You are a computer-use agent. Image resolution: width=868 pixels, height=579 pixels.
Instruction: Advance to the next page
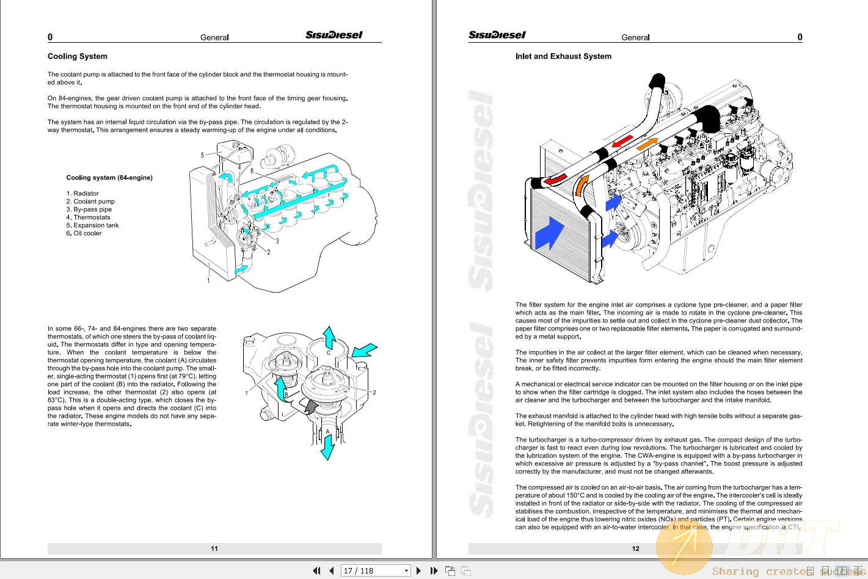click(x=418, y=570)
